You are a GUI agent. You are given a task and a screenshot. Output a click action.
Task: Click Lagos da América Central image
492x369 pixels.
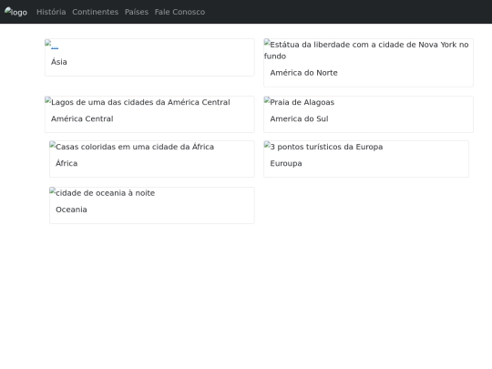tap(138, 102)
